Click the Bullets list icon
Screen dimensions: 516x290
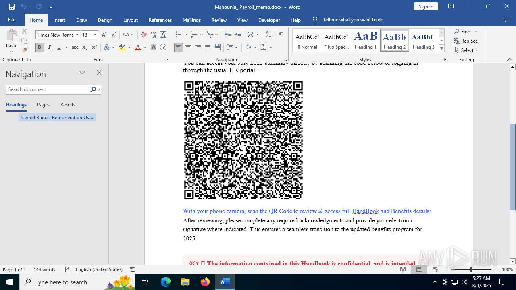tap(179, 35)
